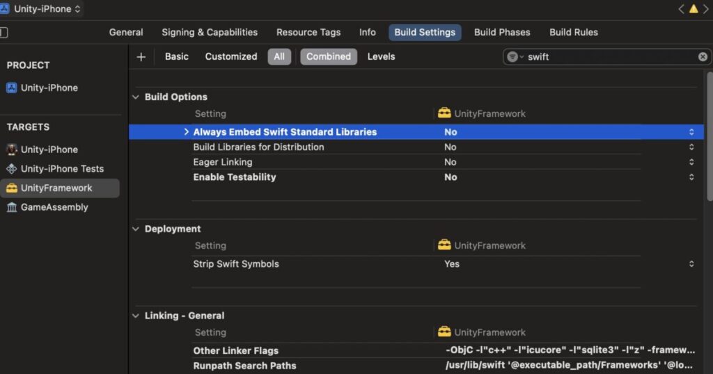713x374 pixels.
Task: Switch to the Info tab
Action: tap(368, 32)
